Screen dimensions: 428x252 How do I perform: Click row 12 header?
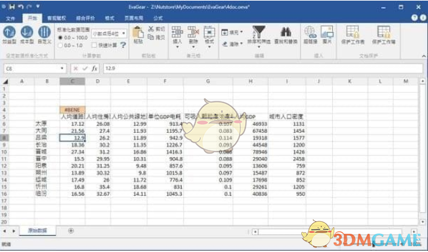[x=4, y=166]
